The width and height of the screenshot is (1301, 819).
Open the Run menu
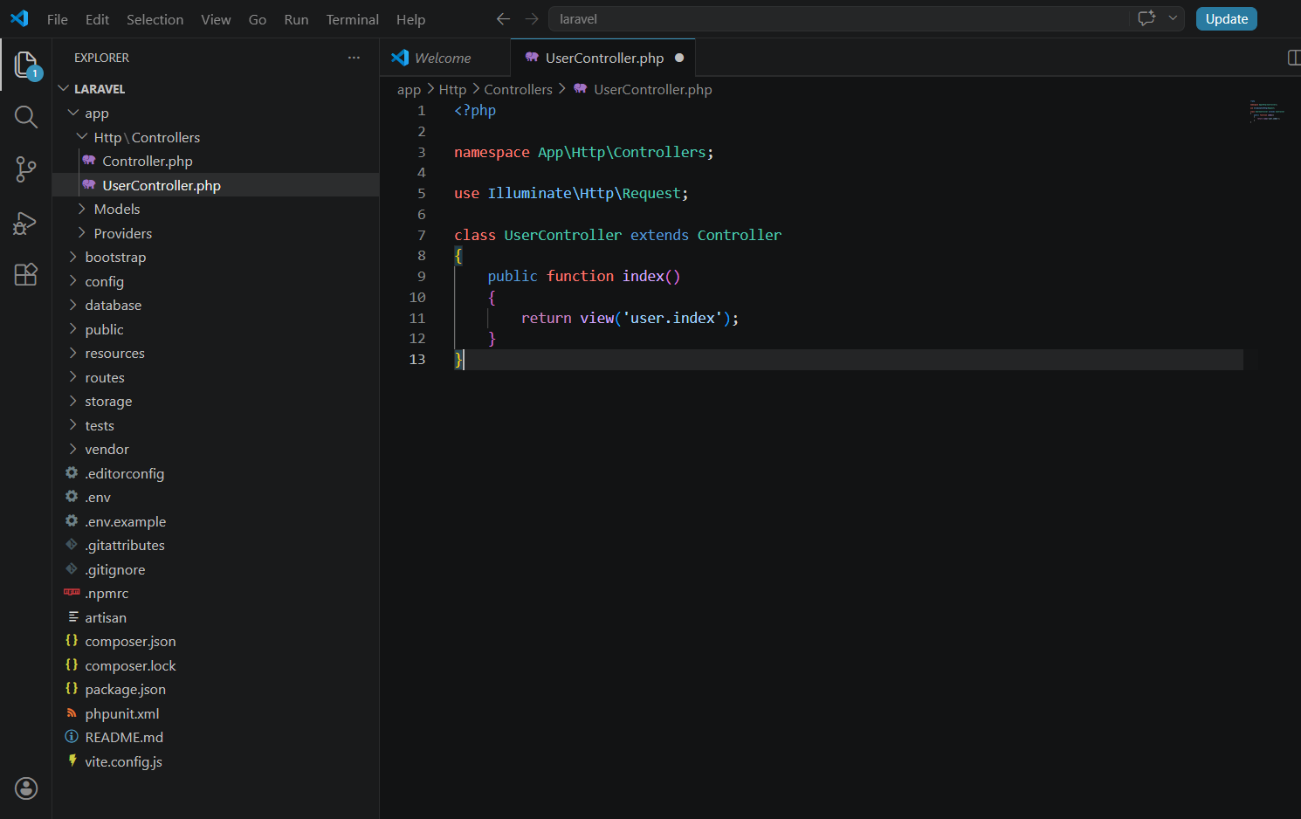(x=296, y=19)
